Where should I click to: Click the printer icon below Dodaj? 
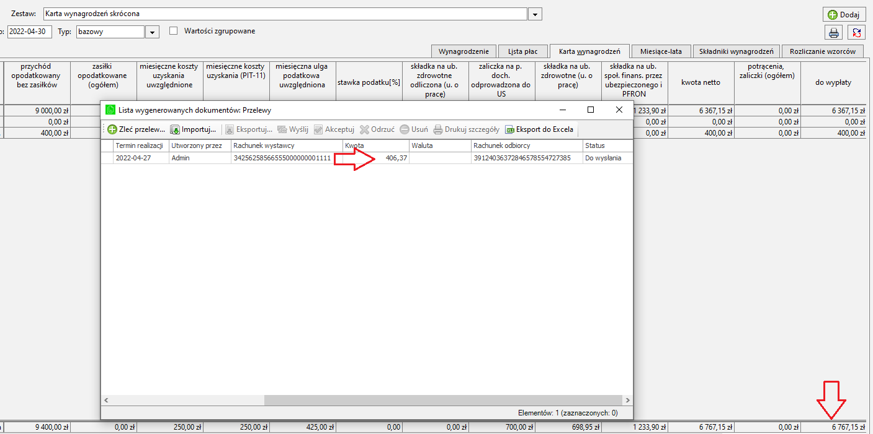834,33
